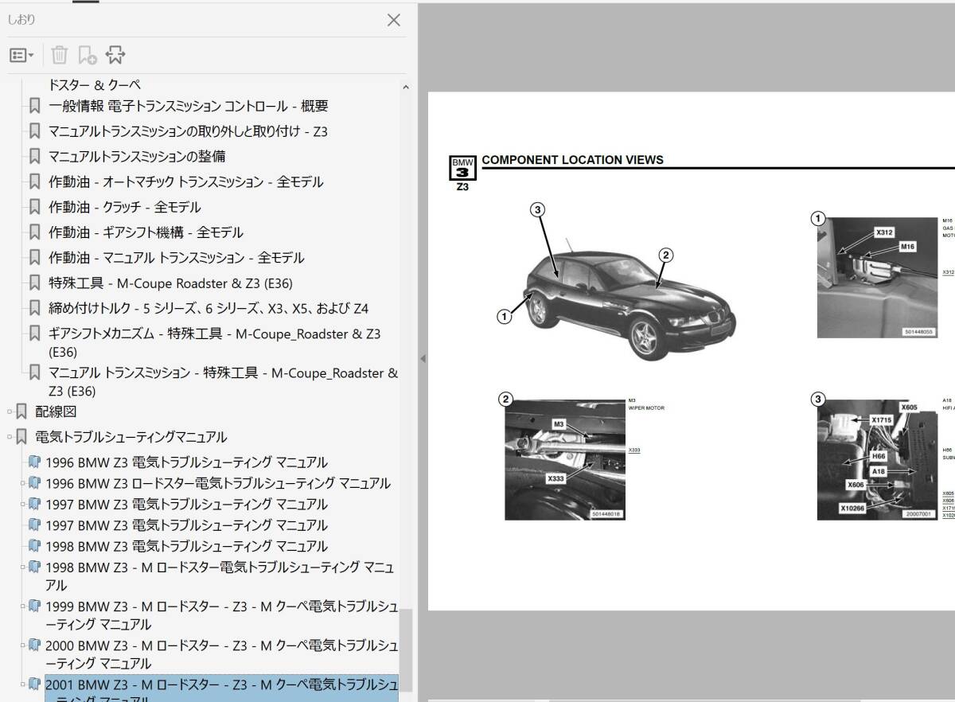
Task: Click bookmark icon beside 配線図
Action: (21, 411)
